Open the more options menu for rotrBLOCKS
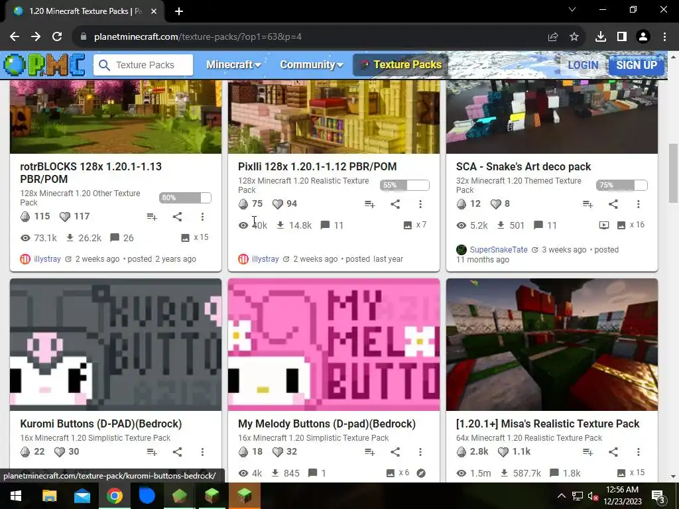Image resolution: width=679 pixels, height=509 pixels. [202, 217]
